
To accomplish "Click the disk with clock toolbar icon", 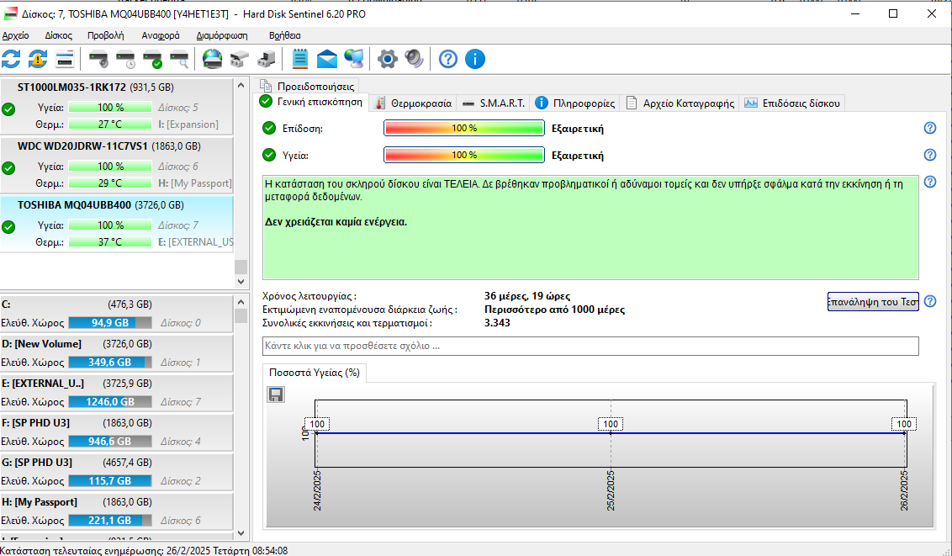I will (x=125, y=59).
